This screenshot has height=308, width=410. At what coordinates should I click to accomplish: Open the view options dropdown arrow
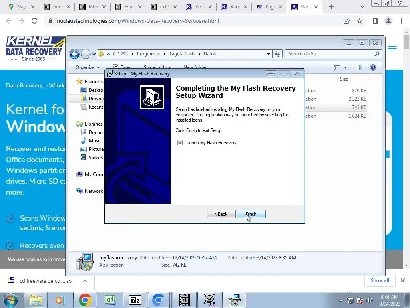click(345, 67)
